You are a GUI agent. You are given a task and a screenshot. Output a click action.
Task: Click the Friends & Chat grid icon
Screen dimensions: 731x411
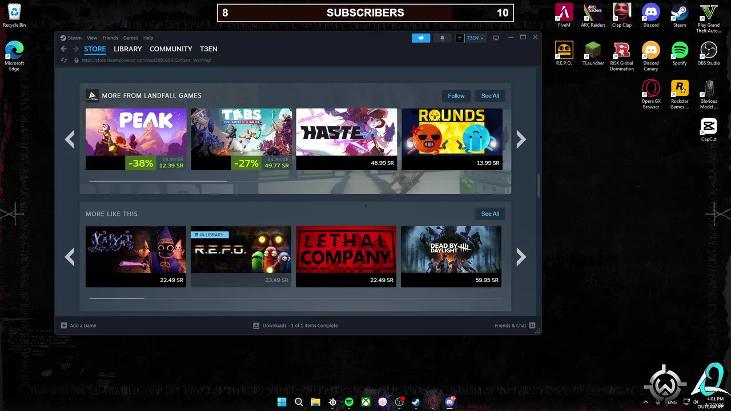pos(532,325)
